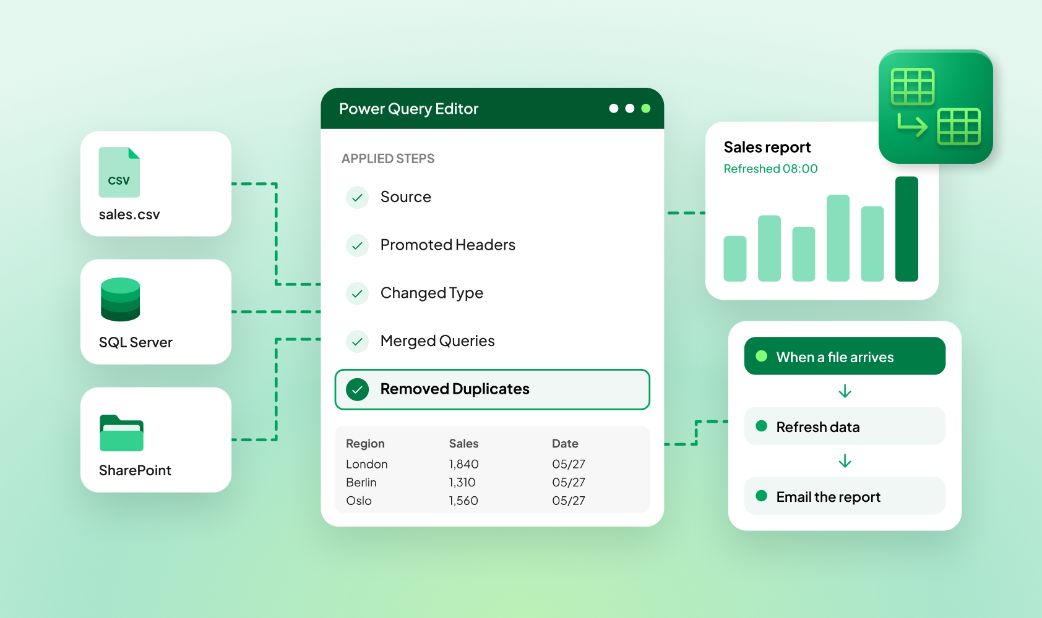
Task: Click the 1,840 sales value
Action: pos(463,464)
